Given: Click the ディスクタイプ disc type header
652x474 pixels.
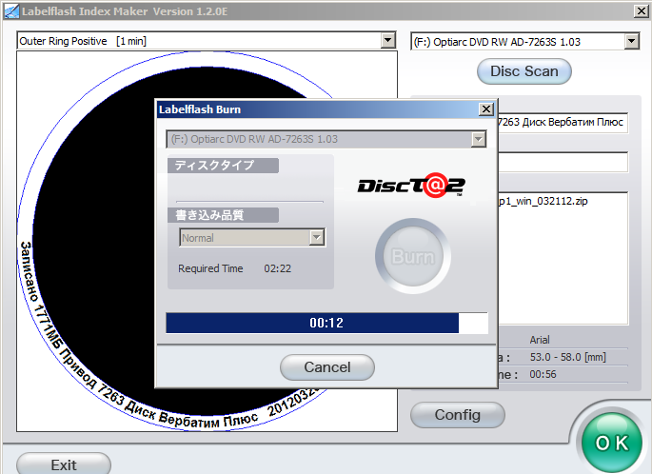Looking at the screenshot, I should coord(223,166).
